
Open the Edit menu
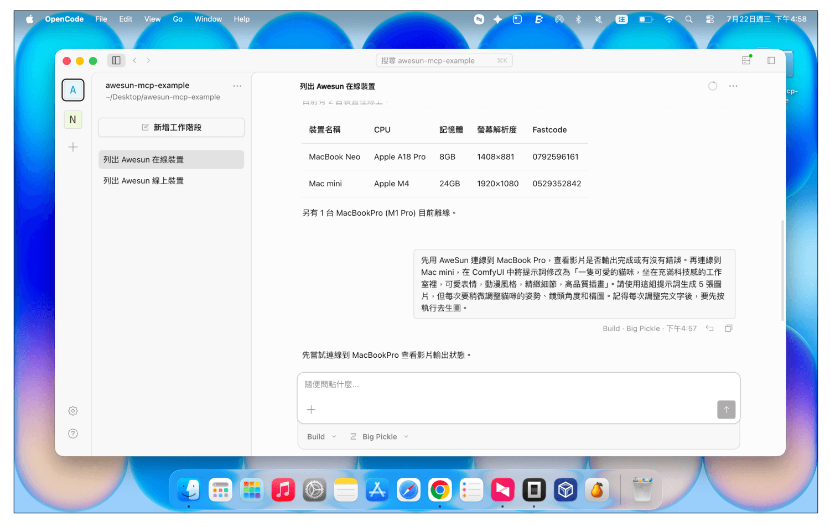click(126, 19)
